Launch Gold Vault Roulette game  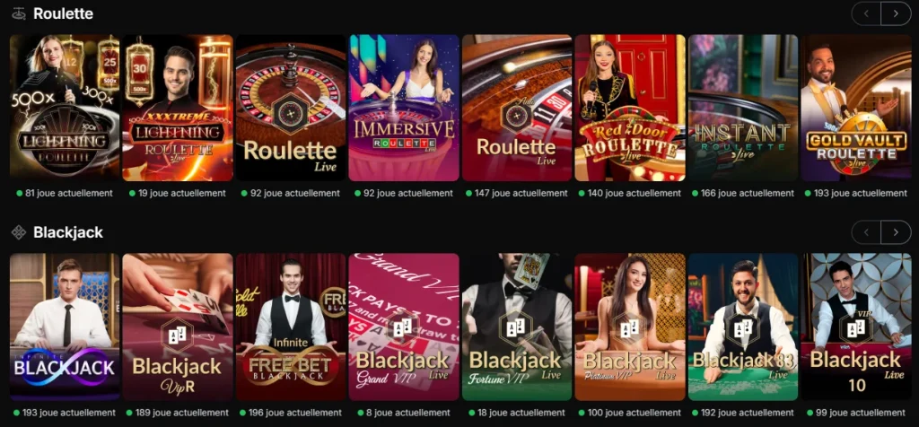tap(856, 108)
